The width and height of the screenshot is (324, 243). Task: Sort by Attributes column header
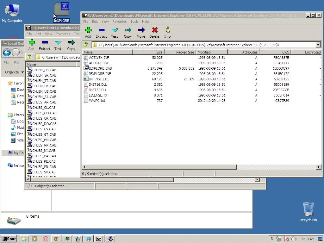243,52
